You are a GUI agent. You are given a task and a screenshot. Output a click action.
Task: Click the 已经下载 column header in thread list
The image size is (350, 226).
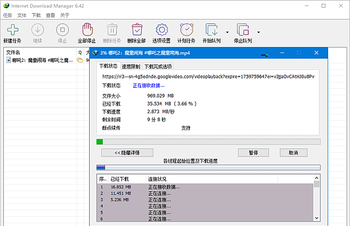click(x=127, y=179)
